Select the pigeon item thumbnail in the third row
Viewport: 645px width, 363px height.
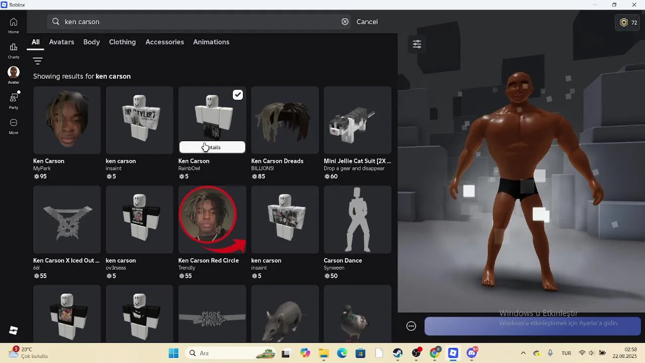pos(358,314)
